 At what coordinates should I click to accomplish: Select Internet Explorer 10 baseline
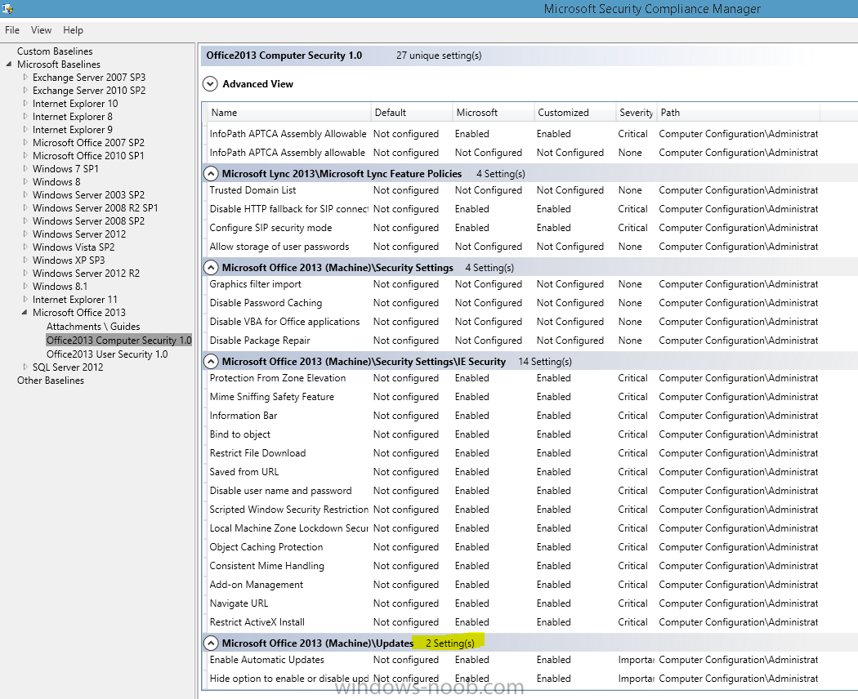click(75, 104)
